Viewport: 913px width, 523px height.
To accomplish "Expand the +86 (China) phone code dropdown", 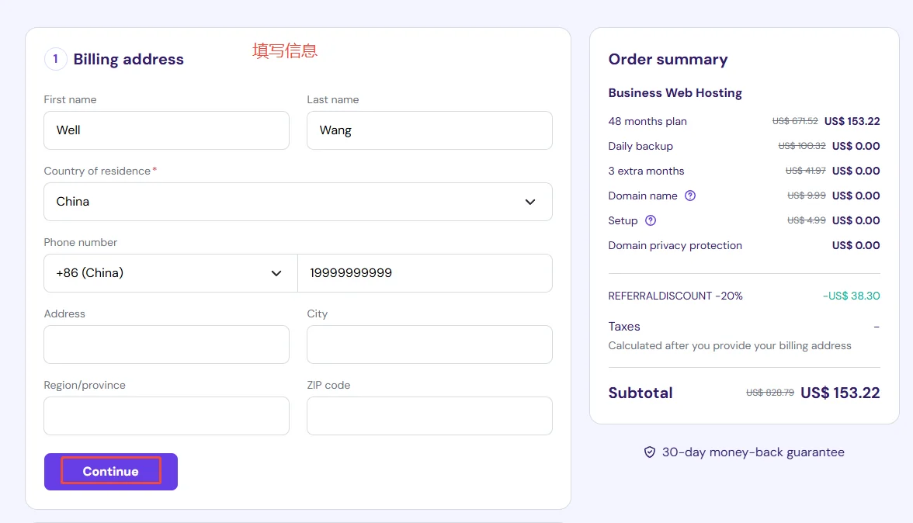I will click(171, 273).
